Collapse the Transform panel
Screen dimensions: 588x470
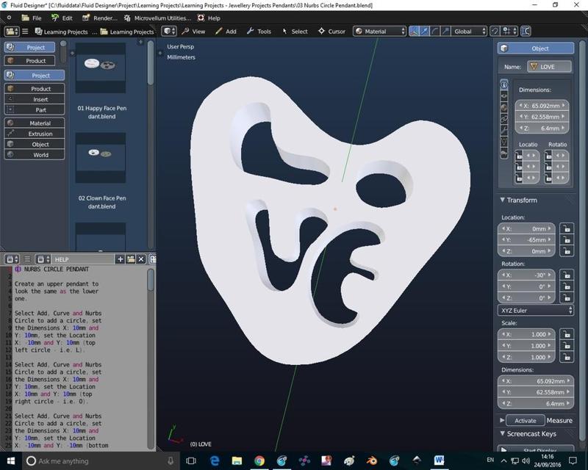521,200
